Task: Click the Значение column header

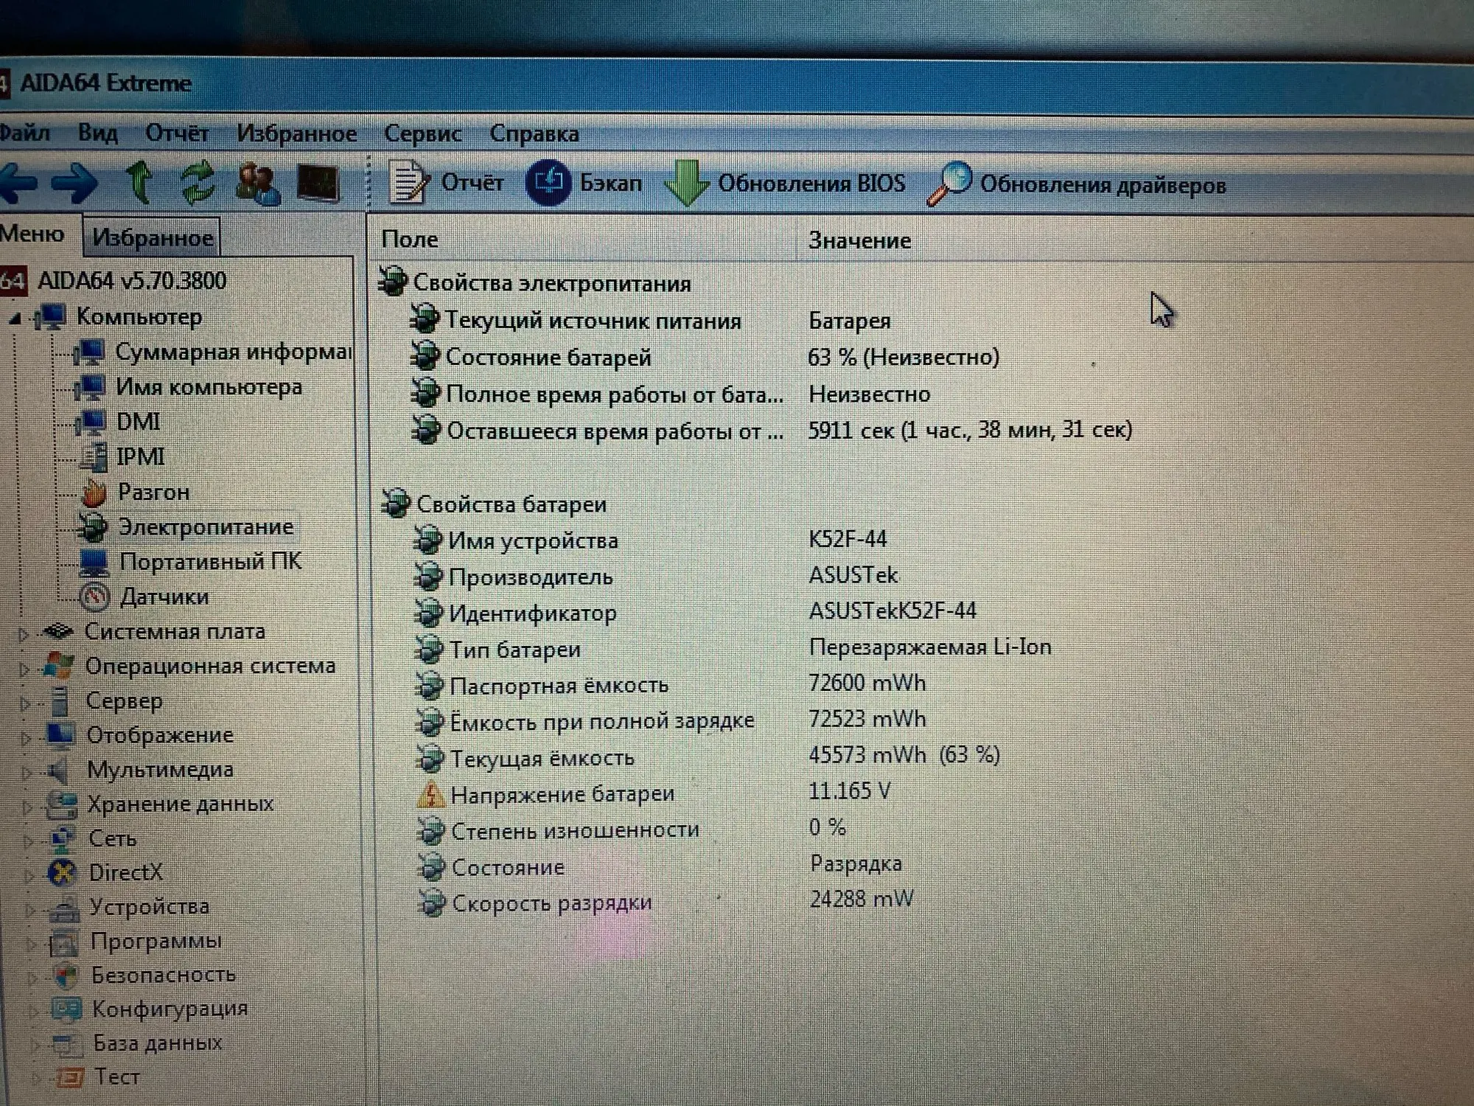Action: (x=859, y=240)
